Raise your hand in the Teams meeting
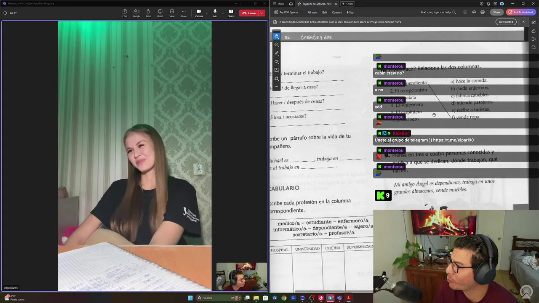Viewport: 539px width, 303px height. click(148, 13)
